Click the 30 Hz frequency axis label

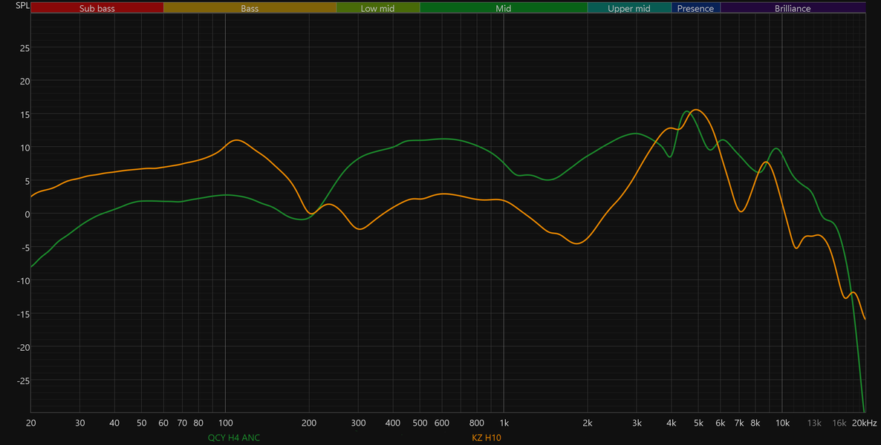80,423
